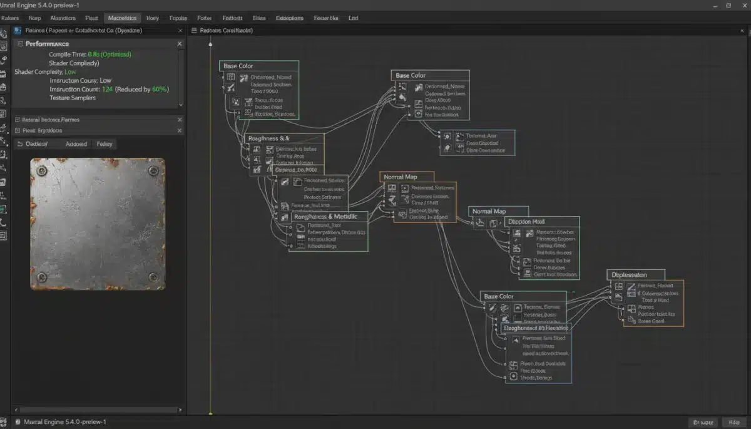Select the "Ranghaness & Metidlic" node title

tap(325, 216)
